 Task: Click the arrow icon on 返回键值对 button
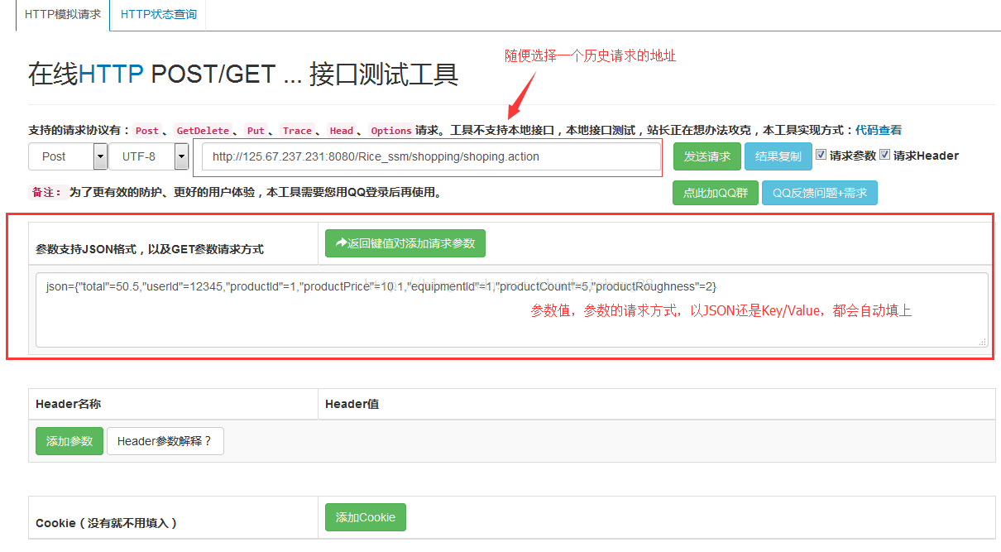point(340,243)
